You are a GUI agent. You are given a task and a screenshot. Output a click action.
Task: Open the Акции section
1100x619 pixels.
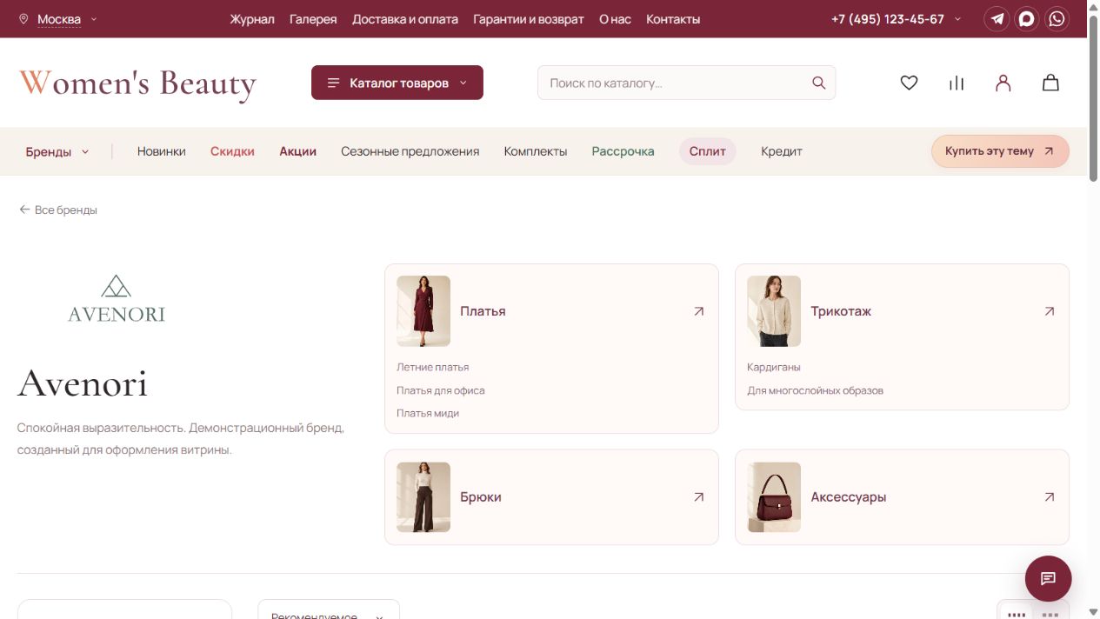pyautogui.click(x=297, y=151)
